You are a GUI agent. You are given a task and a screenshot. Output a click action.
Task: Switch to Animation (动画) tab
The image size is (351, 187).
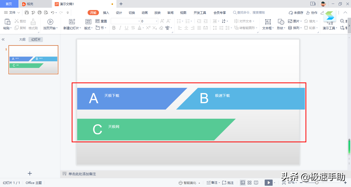coord(145,13)
